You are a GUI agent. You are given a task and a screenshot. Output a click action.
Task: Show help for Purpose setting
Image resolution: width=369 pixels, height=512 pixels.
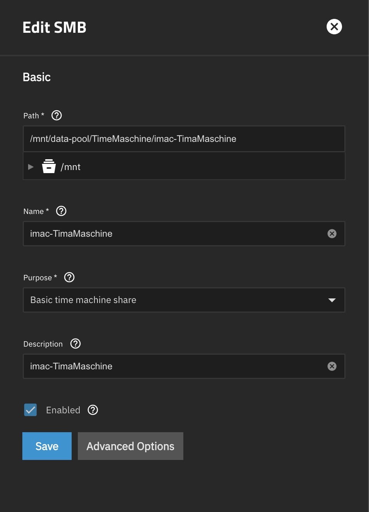point(69,277)
